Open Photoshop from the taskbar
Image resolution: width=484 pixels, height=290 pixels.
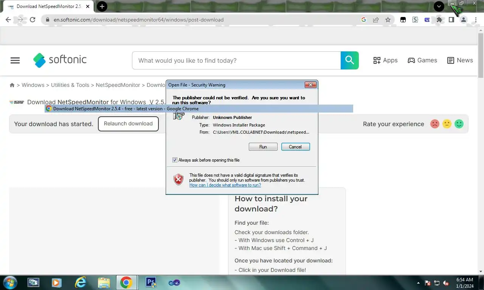(x=151, y=282)
